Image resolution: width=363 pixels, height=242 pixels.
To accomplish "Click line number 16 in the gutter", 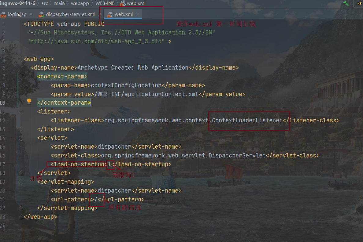I will click(2, 155).
